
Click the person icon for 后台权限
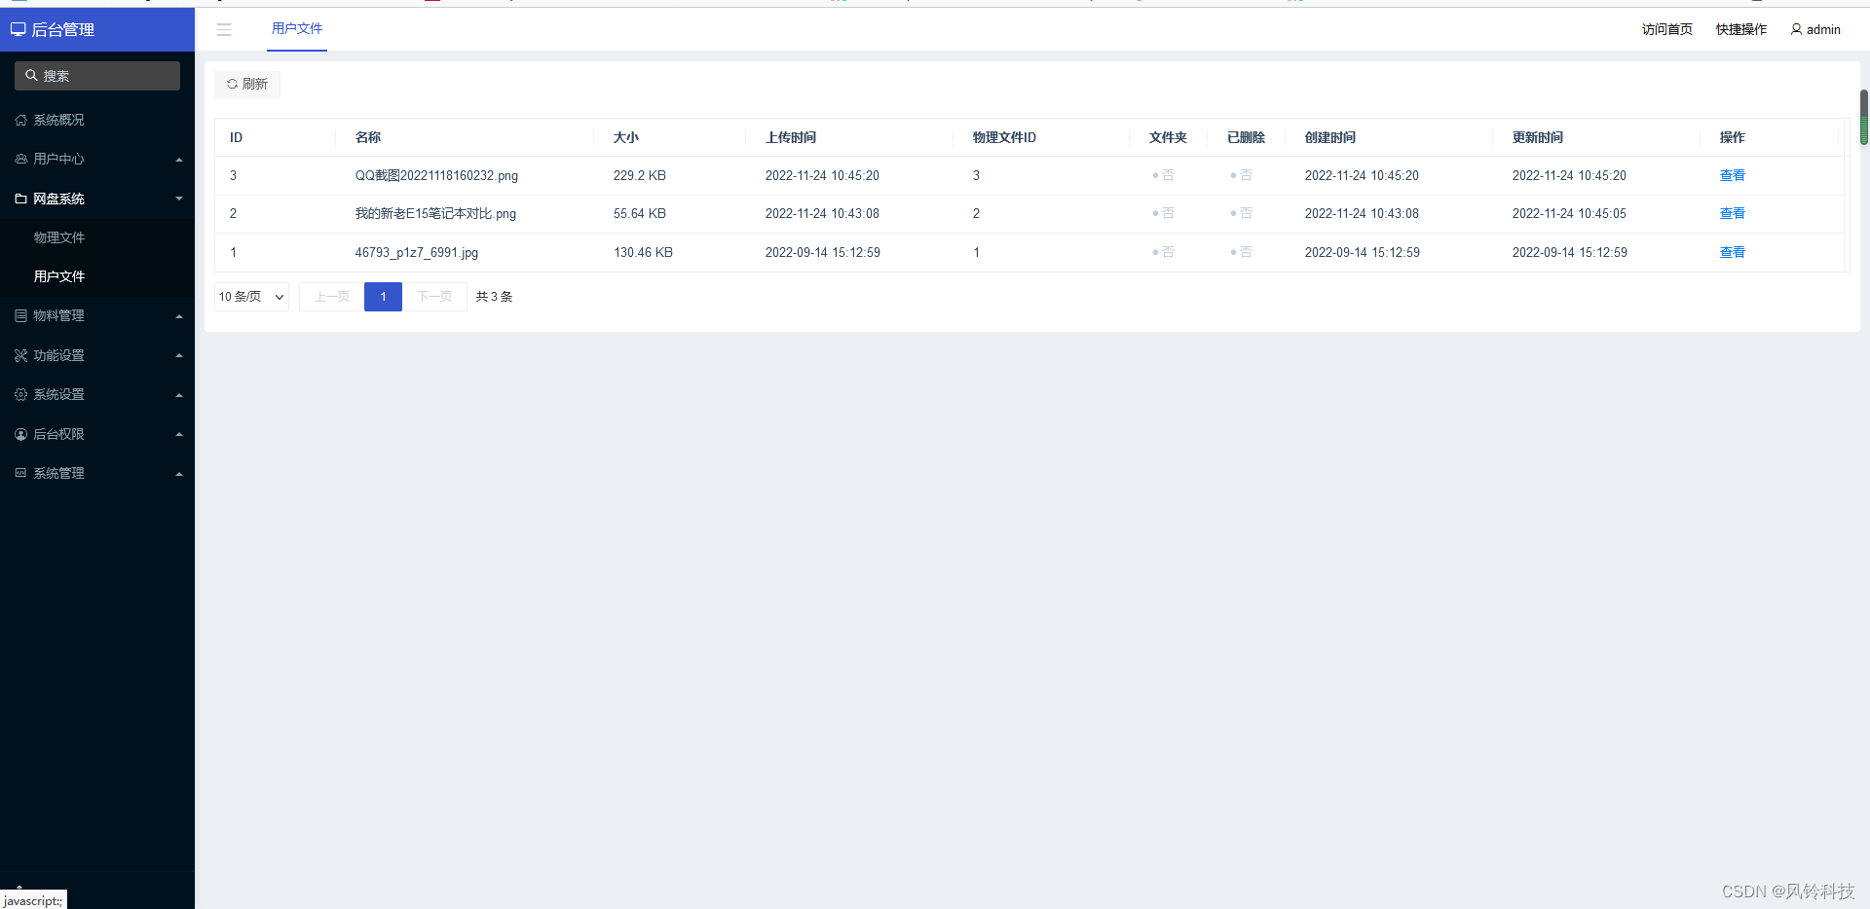pos(20,434)
